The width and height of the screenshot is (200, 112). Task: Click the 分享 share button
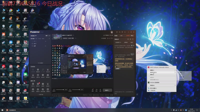click(111, 35)
